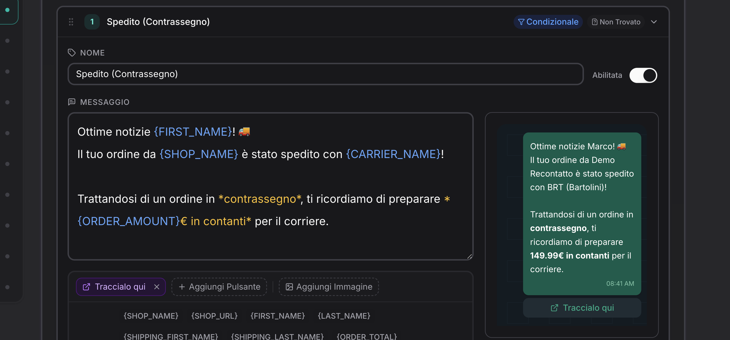730x340 pixels.
Task: Collapse the Spedito (Contrassegno) card chevron
Action: pos(654,22)
